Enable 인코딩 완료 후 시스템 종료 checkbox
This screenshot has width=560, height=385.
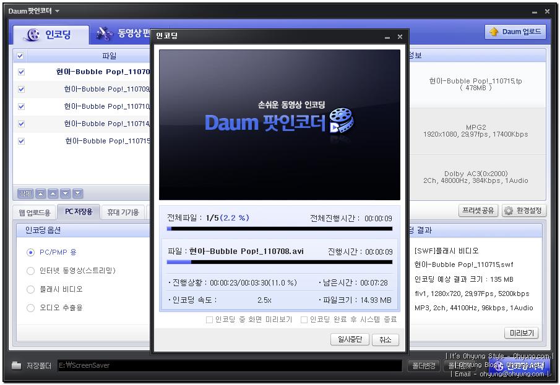(304, 319)
